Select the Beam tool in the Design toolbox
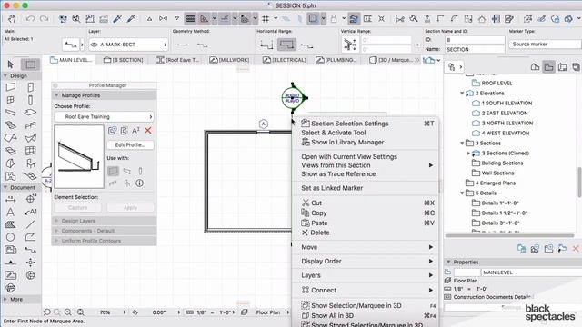 10,113
